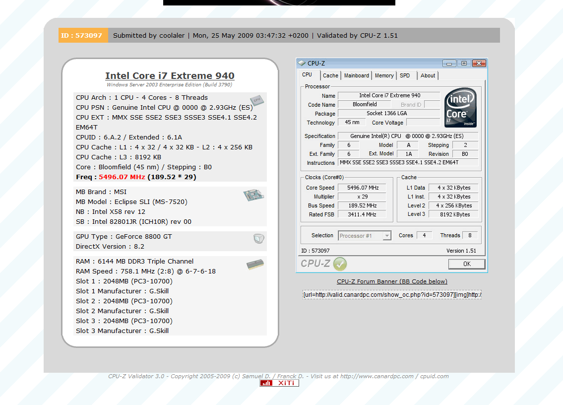Click the Version 1.51 label in CPU-Z
Screen dimensions: 563x405
tap(461, 251)
